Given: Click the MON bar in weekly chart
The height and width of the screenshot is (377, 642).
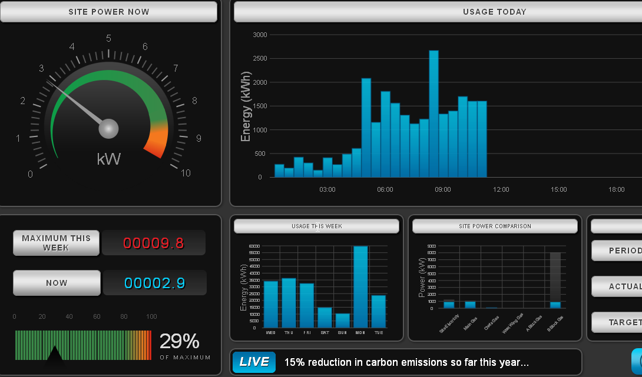Looking at the screenshot, I should click(360, 286).
